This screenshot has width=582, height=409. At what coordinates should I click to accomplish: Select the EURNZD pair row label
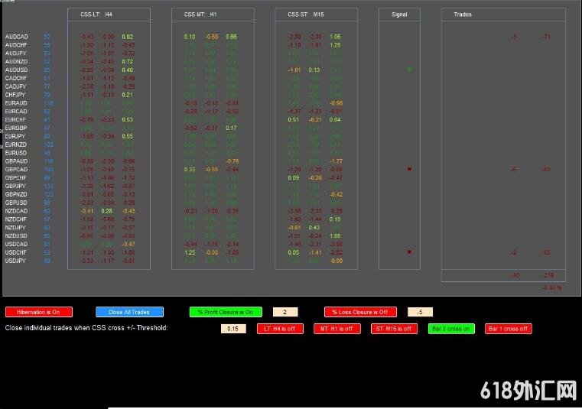pos(16,144)
